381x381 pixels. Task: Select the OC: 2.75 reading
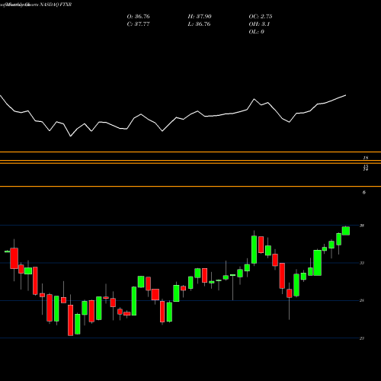click(261, 17)
